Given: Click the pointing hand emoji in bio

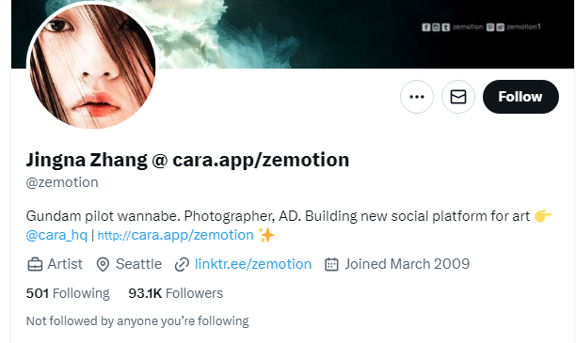Looking at the screenshot, I should (x=542, y=216).
